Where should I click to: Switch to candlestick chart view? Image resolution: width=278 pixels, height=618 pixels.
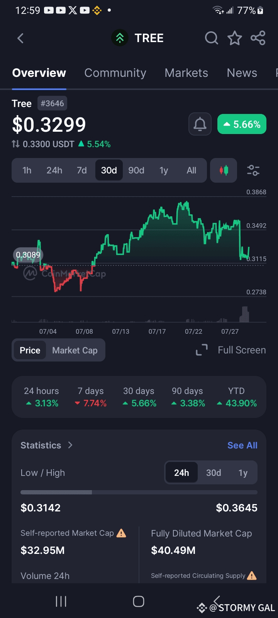tap(224, 170)
